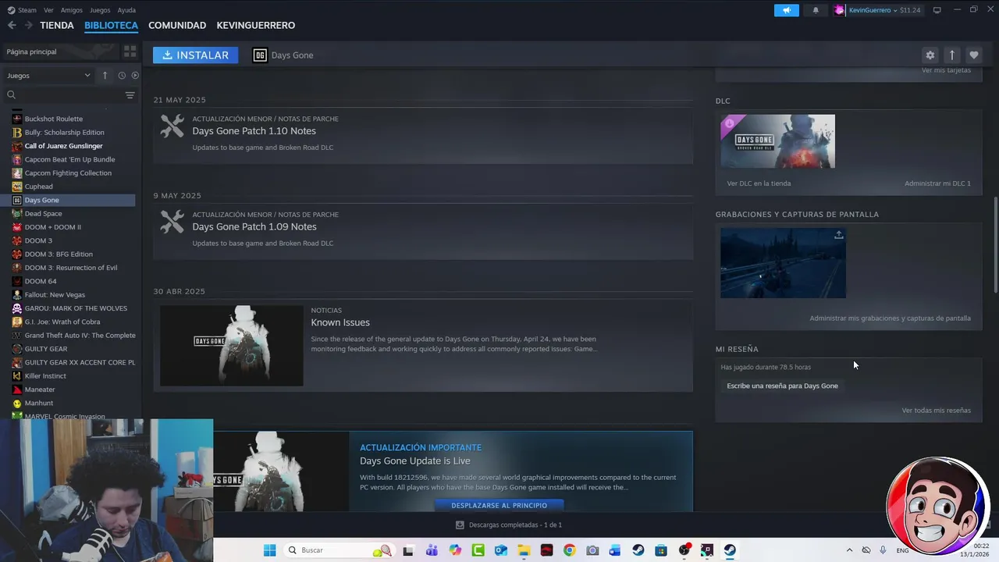Open Ver todas mis reseñas link
The height and width of the screenshot is (562, 999).
pos(936,410)
